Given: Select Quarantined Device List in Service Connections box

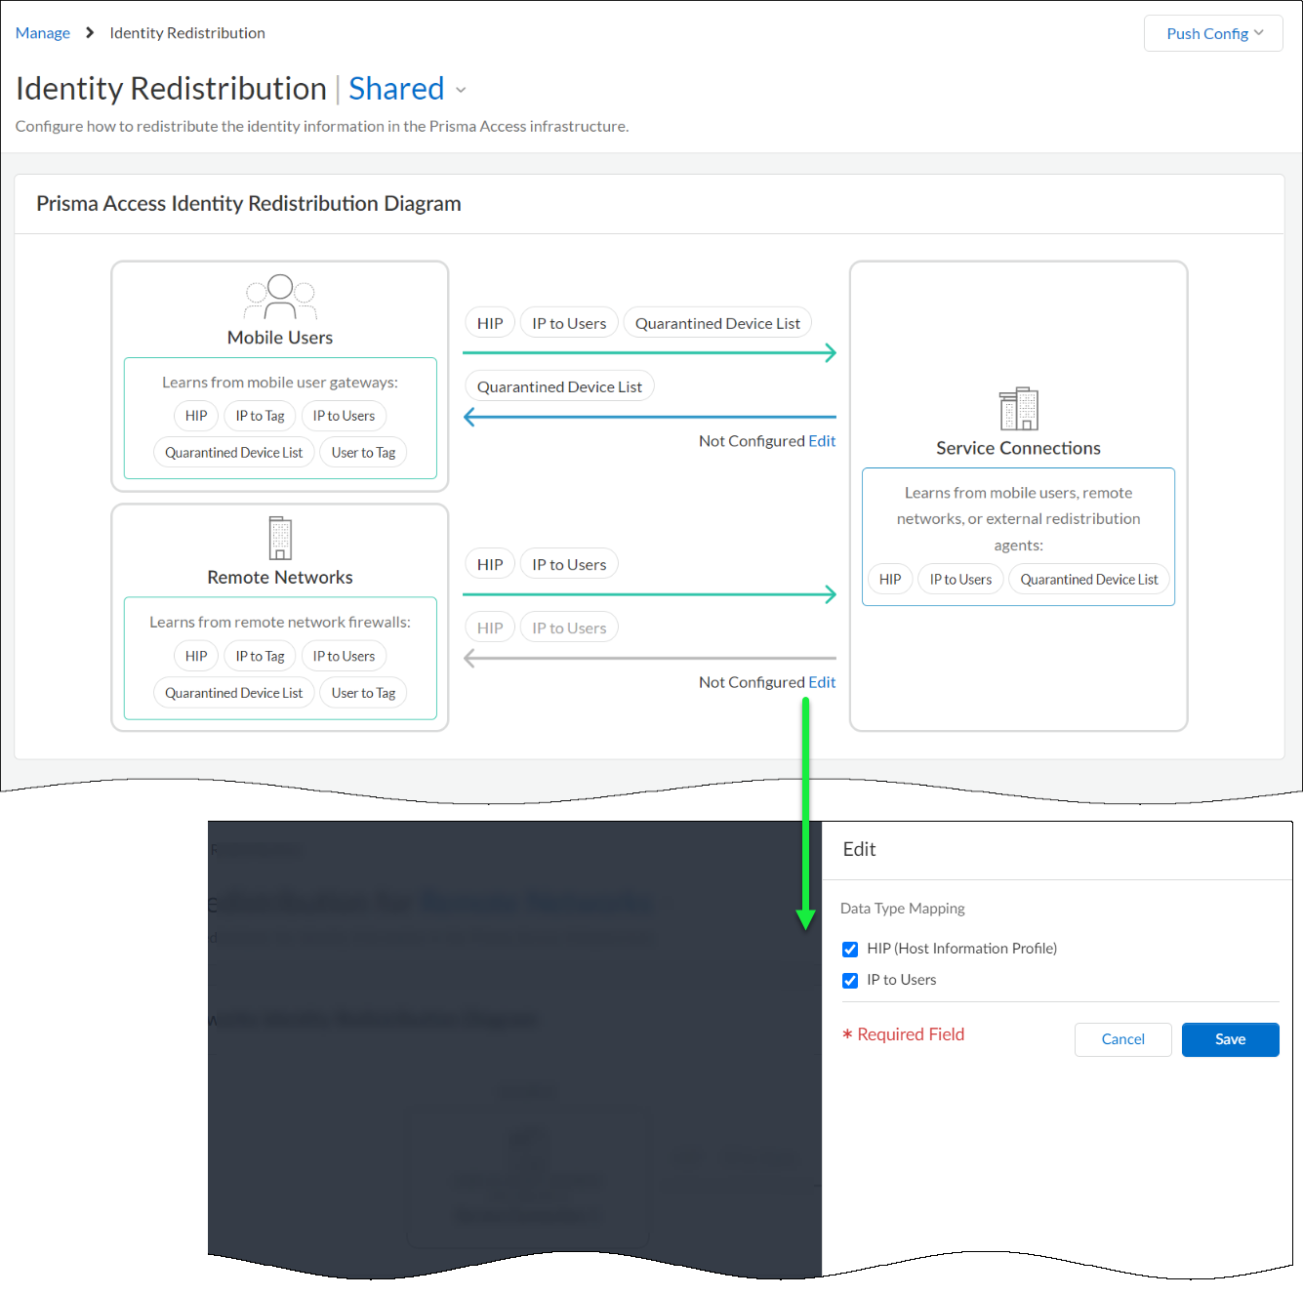Looking at the screenshot, I should [x=1089, y=579].
